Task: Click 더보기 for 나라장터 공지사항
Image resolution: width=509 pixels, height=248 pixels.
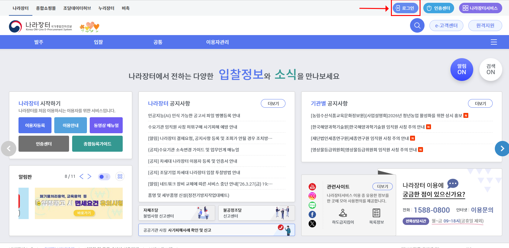Action: coord(273,103)
